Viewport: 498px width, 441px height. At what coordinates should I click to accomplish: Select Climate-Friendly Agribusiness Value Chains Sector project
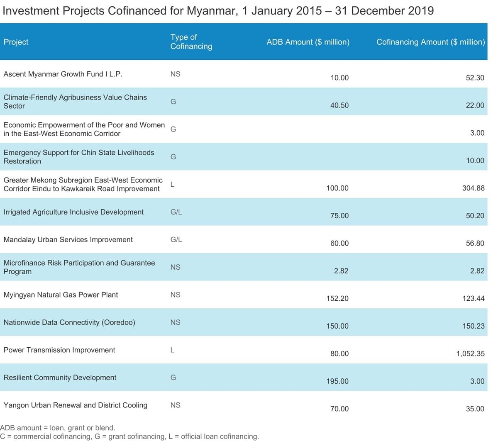click(x=75, y=101)
